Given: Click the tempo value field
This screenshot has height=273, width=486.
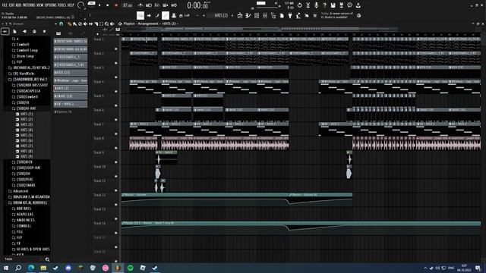Looking at the screenshot, I should point(127,5).
